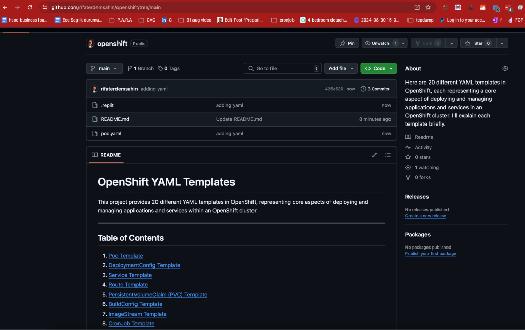The width and height of the screenshot is (525, 330).
Task: Open the 3 Commits history link
Action: pos(375,89)
